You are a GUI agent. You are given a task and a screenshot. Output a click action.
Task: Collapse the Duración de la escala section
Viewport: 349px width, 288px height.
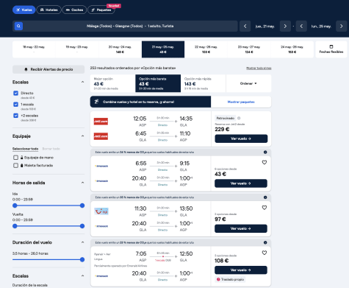82,276
